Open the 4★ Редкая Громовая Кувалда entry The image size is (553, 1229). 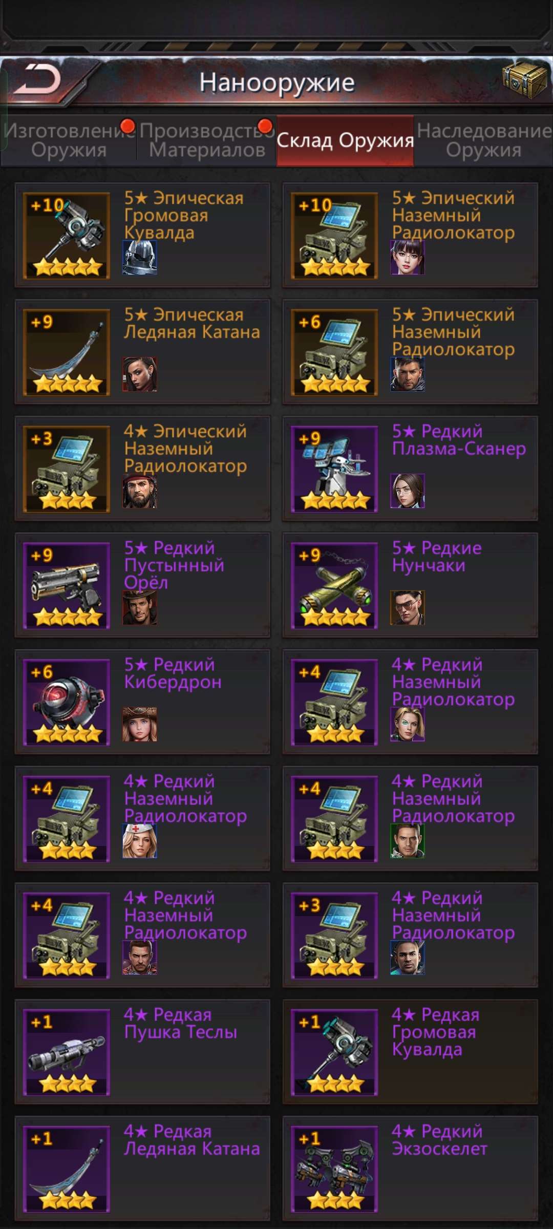410,1052
